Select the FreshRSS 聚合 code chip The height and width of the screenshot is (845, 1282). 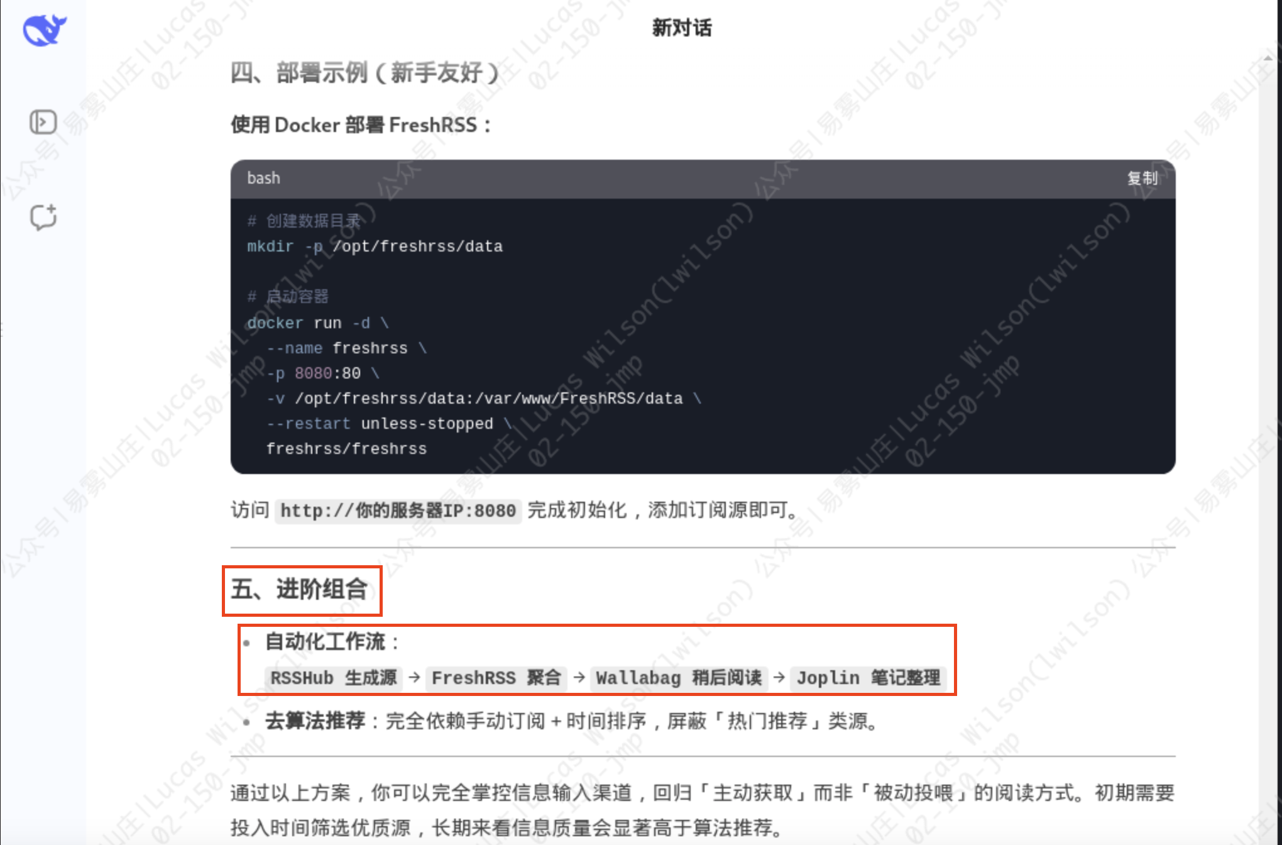pyautogui.click(x=496, y=678)
